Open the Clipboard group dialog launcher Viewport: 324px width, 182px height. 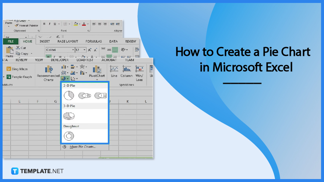[39, 31]
